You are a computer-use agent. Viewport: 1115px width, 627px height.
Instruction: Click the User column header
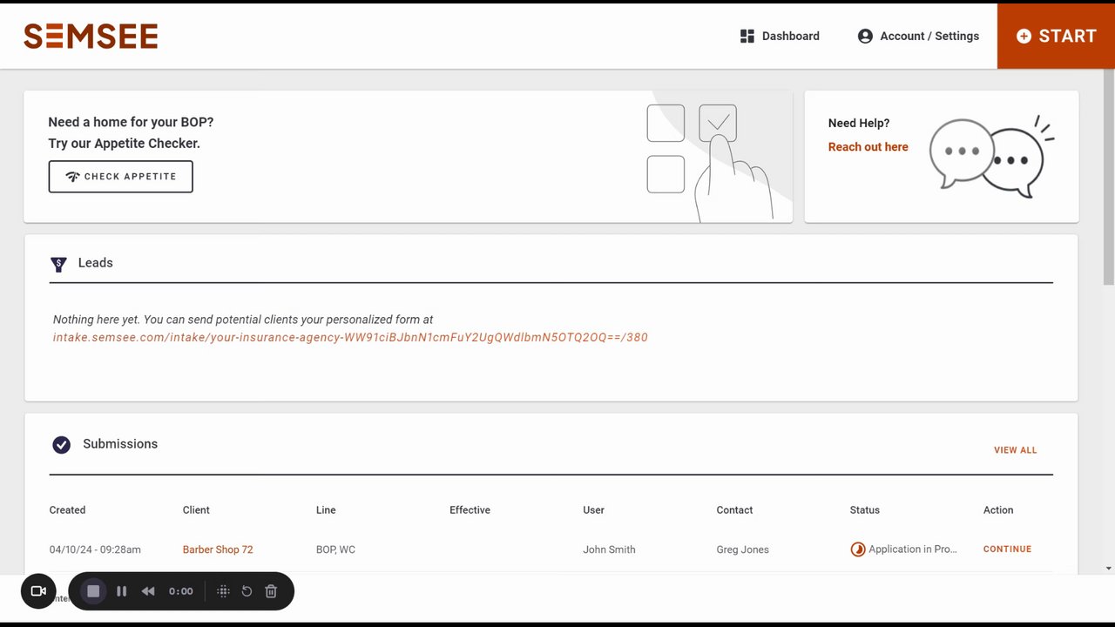pyautogui.click(x=593, y=510)
